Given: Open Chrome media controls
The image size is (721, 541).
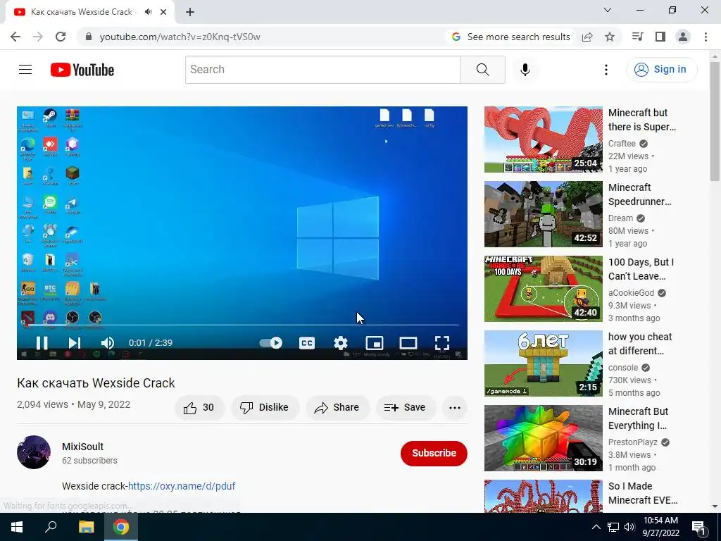Looking at the screenshot, I should 637,37.
